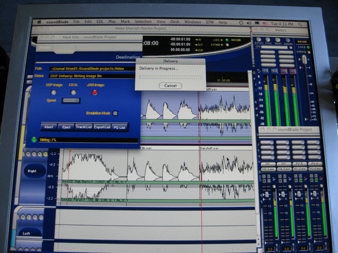338x253 pixels.
Task: Open the Apple menu
Action: (40, 22)
